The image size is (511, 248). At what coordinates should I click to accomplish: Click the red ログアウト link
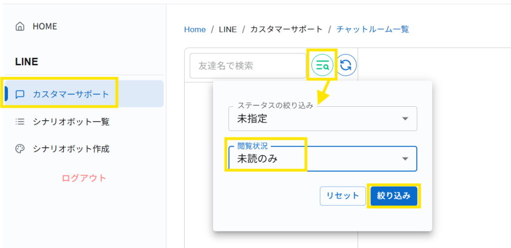pyautogui.click(x=84, y=178)
